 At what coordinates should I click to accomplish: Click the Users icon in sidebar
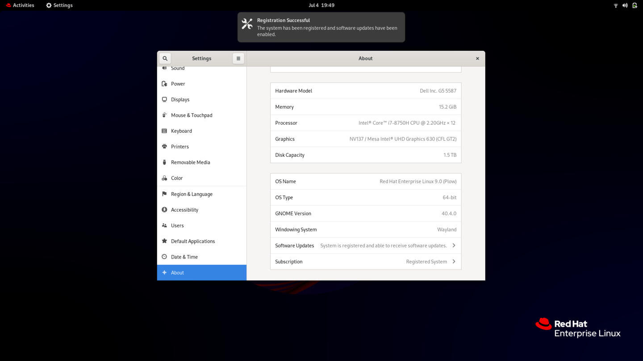point(164,226)
